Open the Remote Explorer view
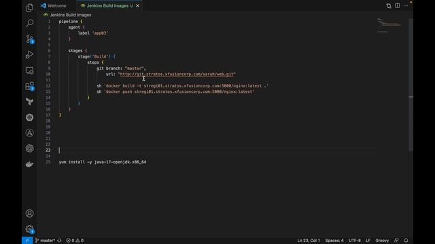435x244 pixels. tap(29, 70)
